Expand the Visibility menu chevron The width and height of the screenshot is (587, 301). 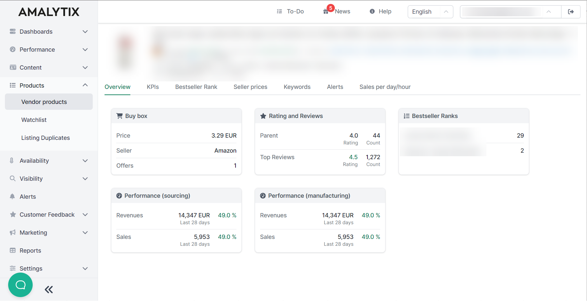click(85, 179)
